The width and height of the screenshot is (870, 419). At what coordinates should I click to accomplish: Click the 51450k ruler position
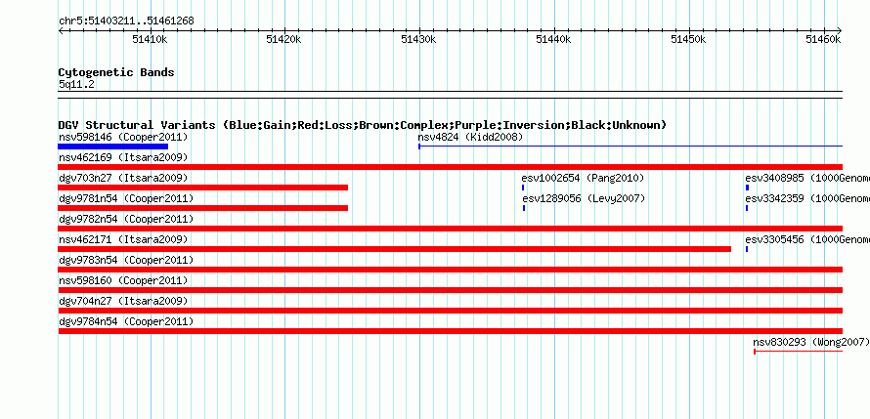(x=689, y=39)
